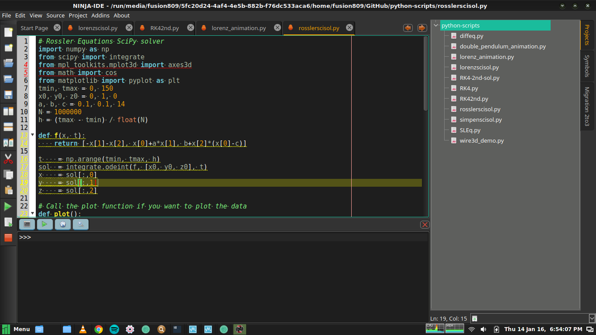Copy using the toolbar copy icon
This screenshot has width=596, height=335.
point(8,174)
